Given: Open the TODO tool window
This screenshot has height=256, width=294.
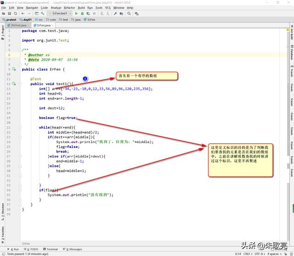Looking at the screenshot, I should coord(31,249).
